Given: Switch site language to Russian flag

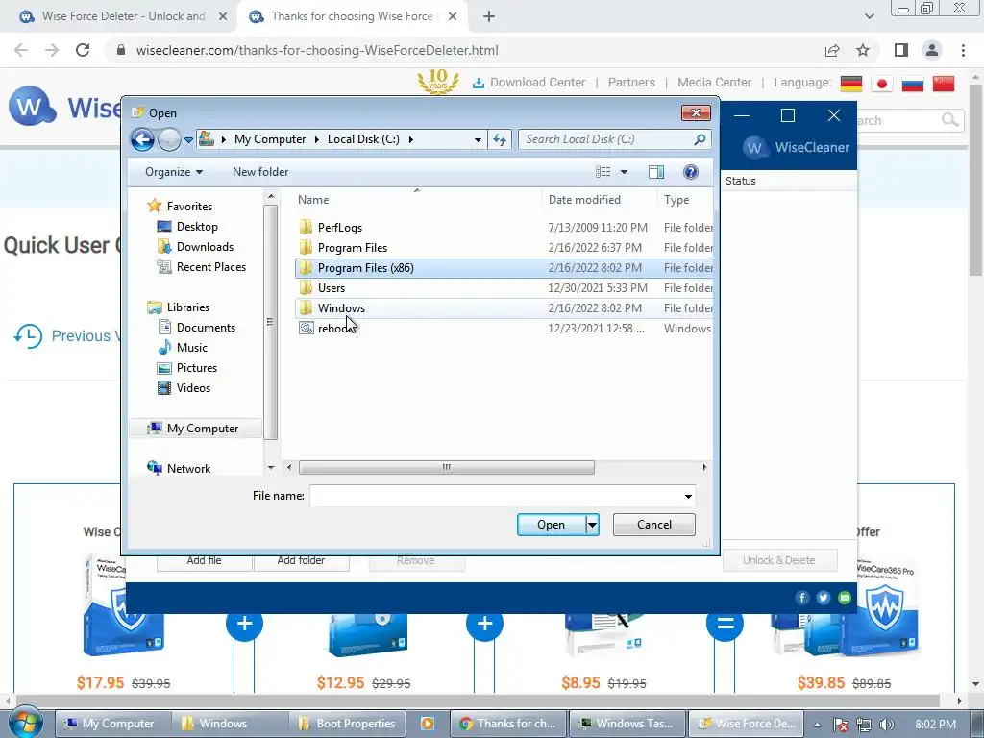Looking at the screenshot, I should 913,84.
